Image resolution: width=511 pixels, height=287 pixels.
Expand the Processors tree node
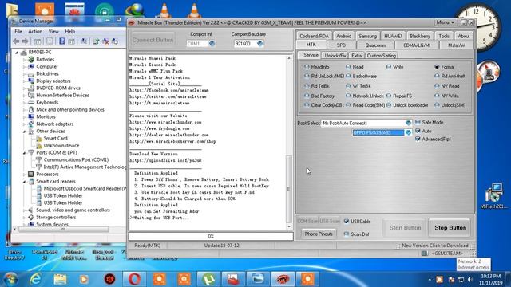(x=25, y=175)
